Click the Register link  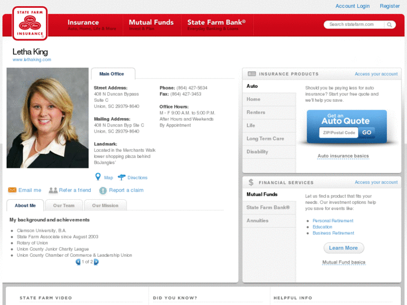[390, 6]
